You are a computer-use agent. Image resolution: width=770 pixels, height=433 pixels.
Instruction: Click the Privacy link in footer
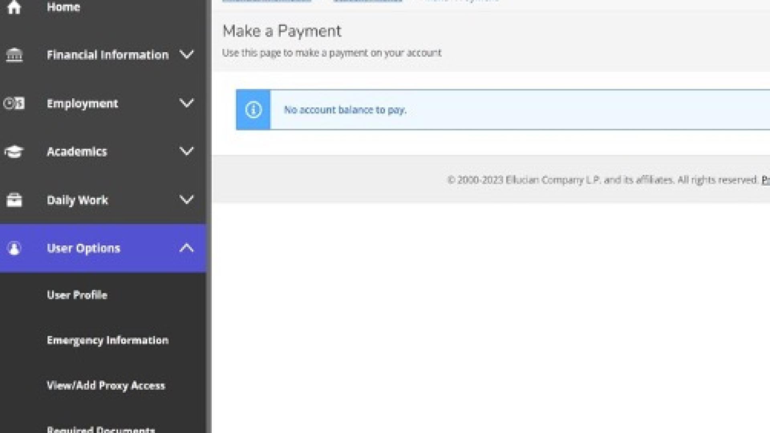(765, 180)
